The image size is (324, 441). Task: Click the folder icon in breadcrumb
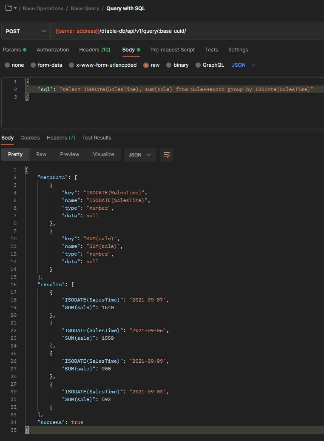8,8
